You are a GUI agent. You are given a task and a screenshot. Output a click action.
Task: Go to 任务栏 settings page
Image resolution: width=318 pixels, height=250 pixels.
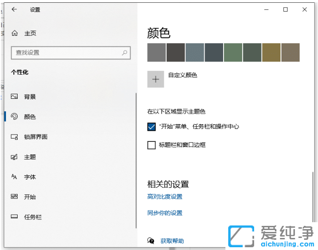click(32, 217)
